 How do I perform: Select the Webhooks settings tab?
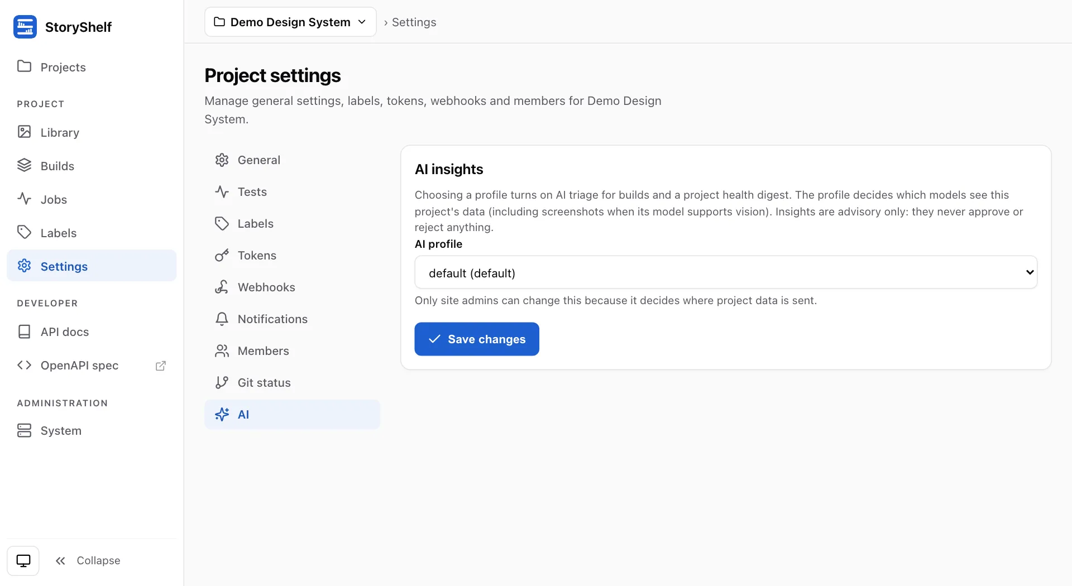tap(292, 287)
